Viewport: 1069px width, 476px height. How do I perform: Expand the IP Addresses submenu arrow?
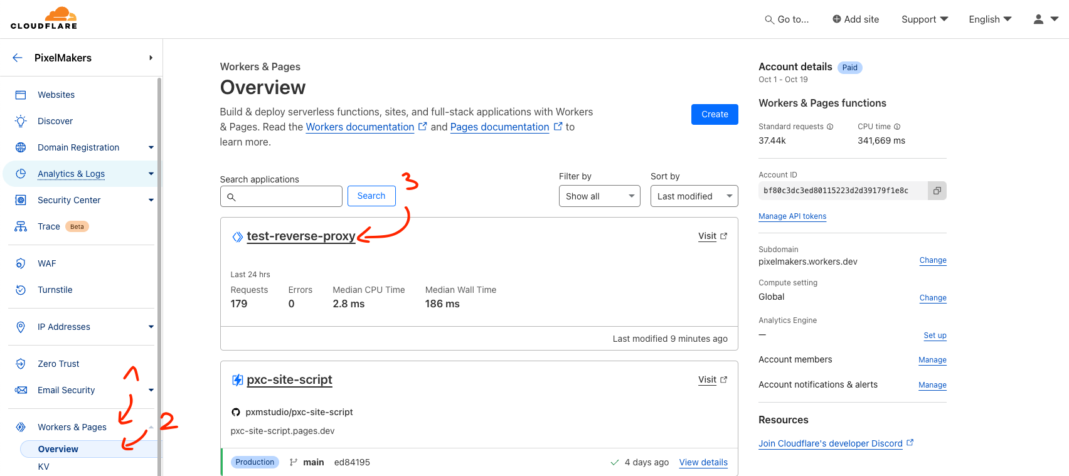[151, 327]
